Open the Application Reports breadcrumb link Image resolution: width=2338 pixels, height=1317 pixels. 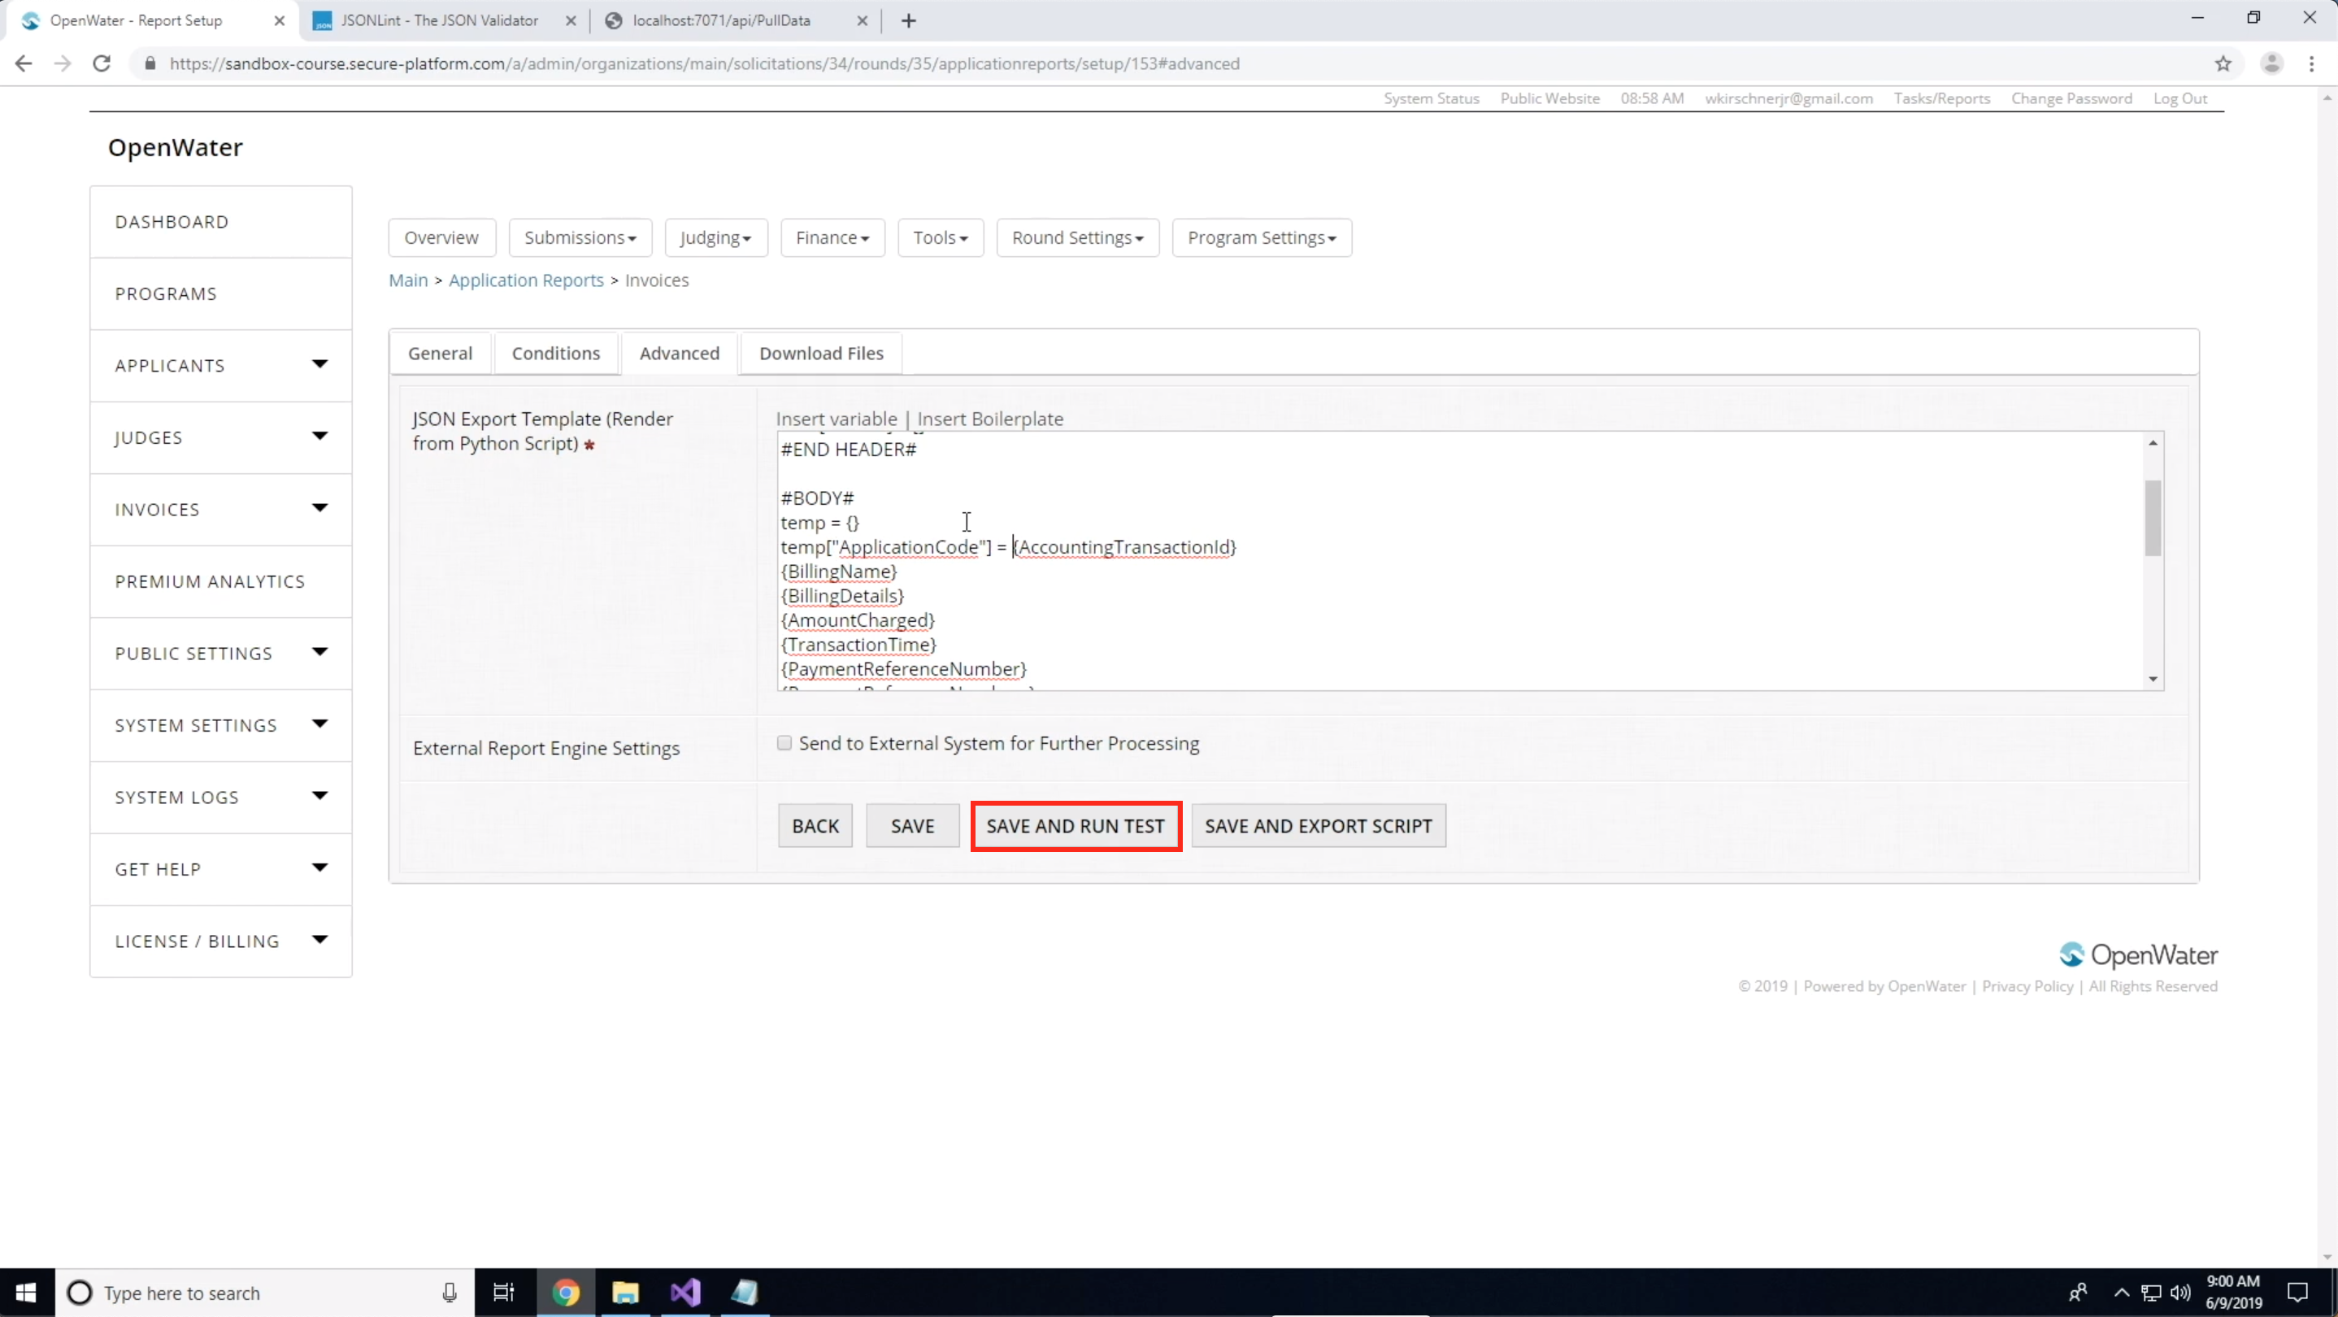point(527,280)
